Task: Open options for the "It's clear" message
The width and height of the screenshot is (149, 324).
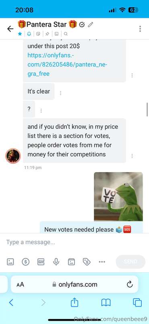Action: click(x=61, y=93)
